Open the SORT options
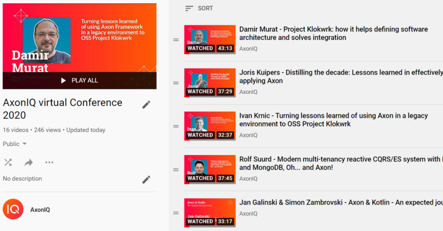 pyautogui.click(x=199, y=8)
